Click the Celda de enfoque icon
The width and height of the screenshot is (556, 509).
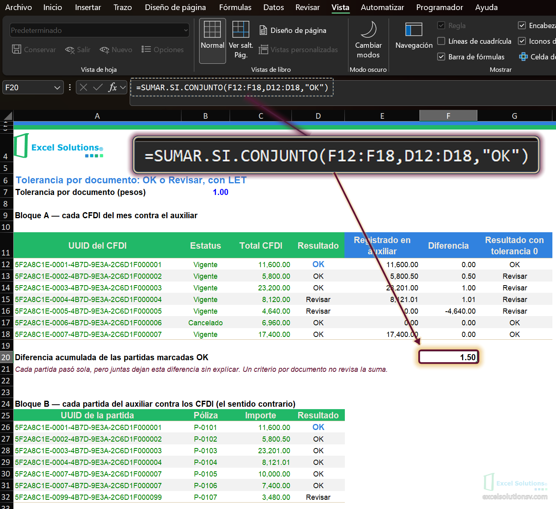(523, 57)
